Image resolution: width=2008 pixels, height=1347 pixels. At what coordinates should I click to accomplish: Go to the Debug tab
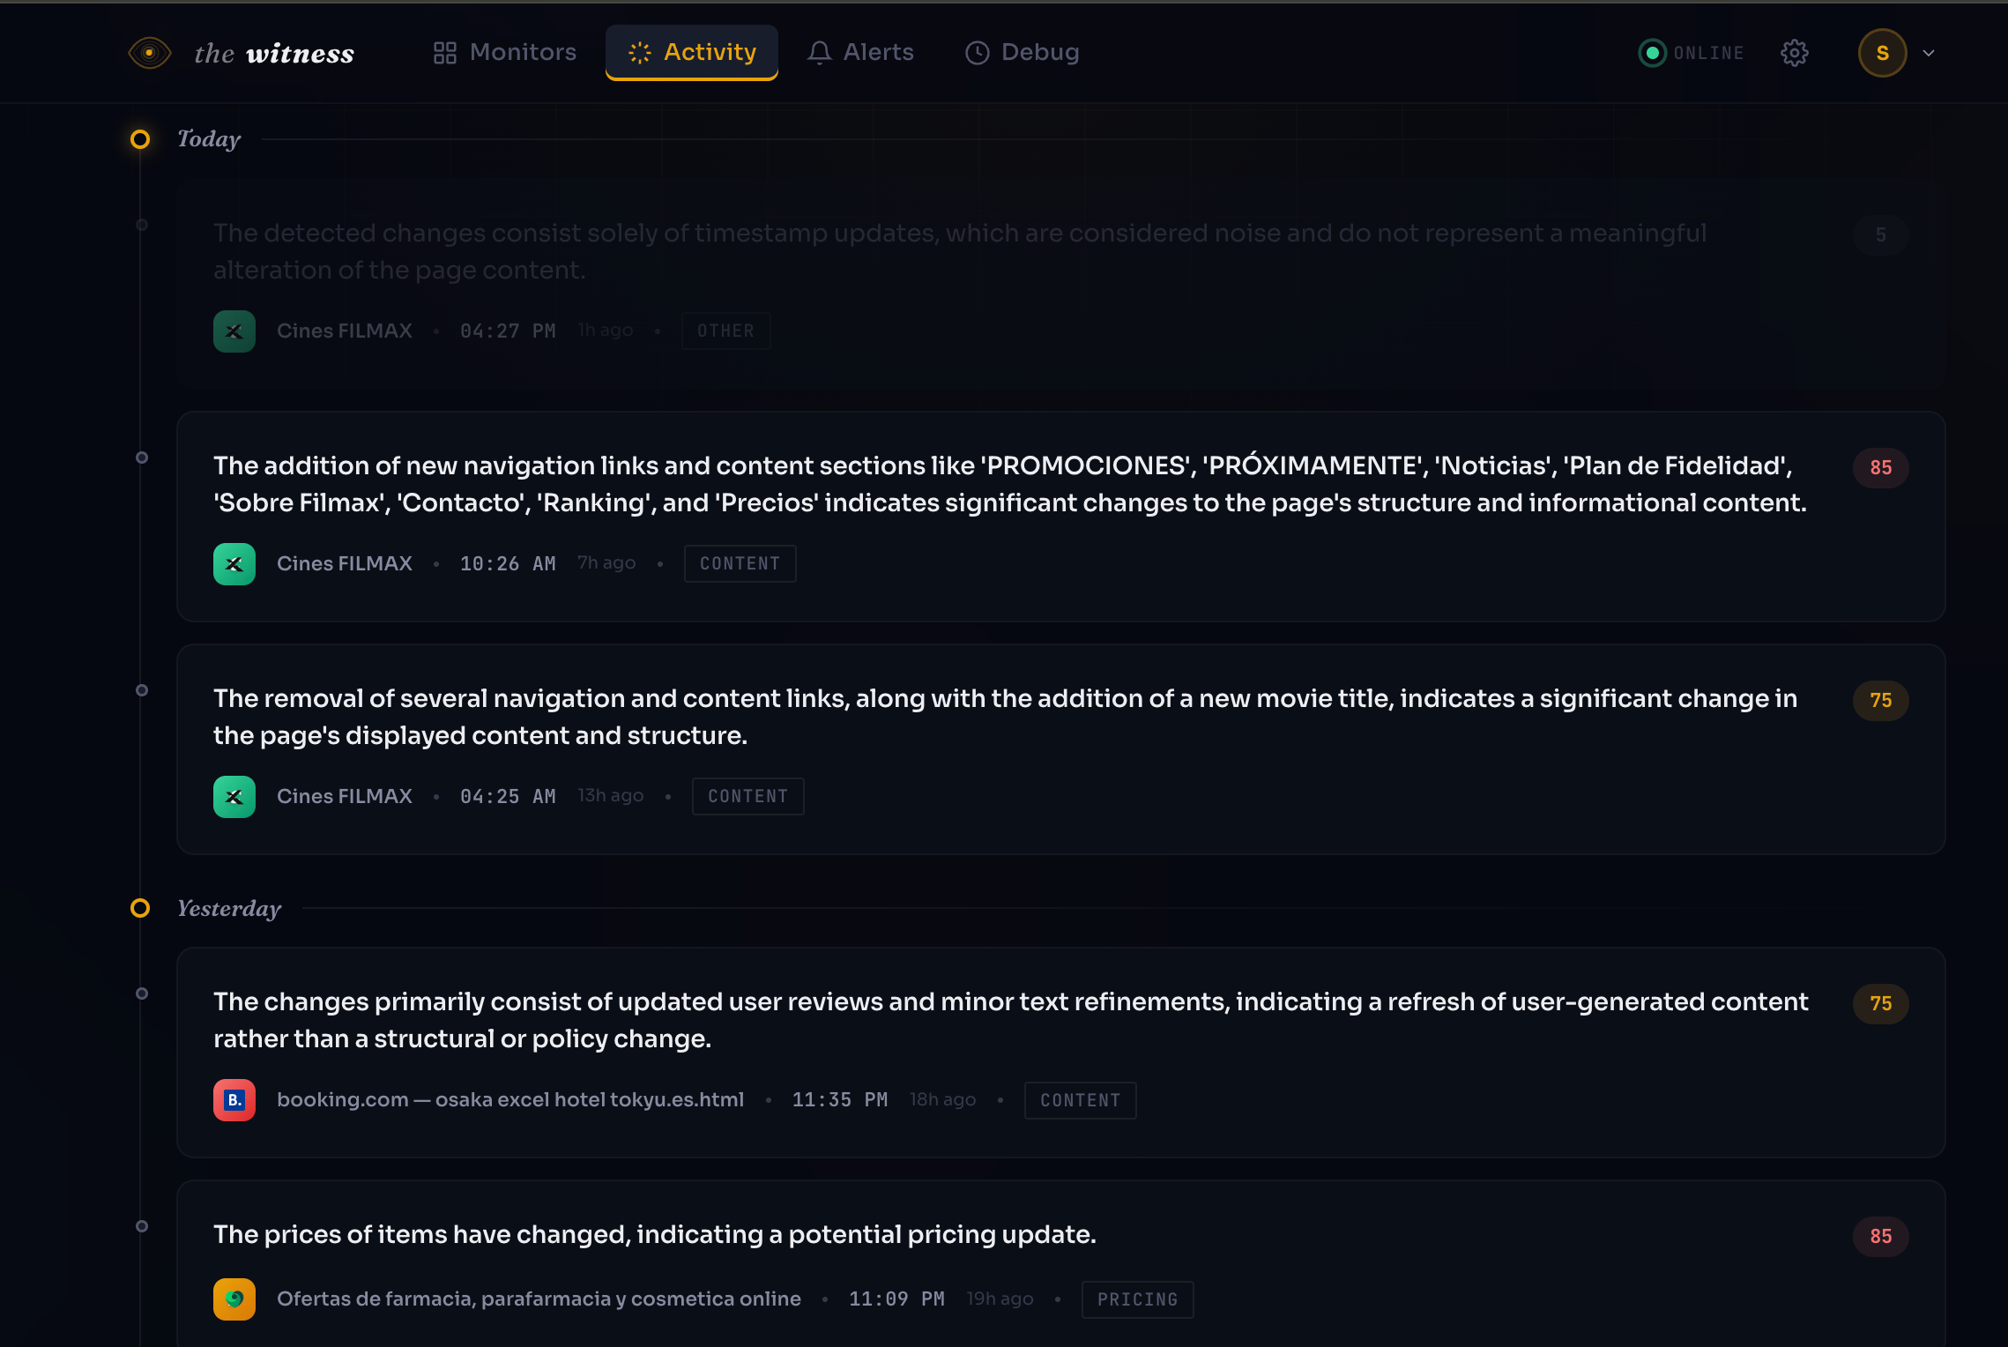[1023, 53]
